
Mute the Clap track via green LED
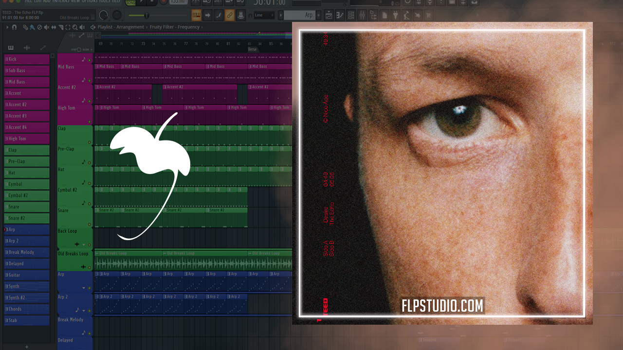pos(90,142)
